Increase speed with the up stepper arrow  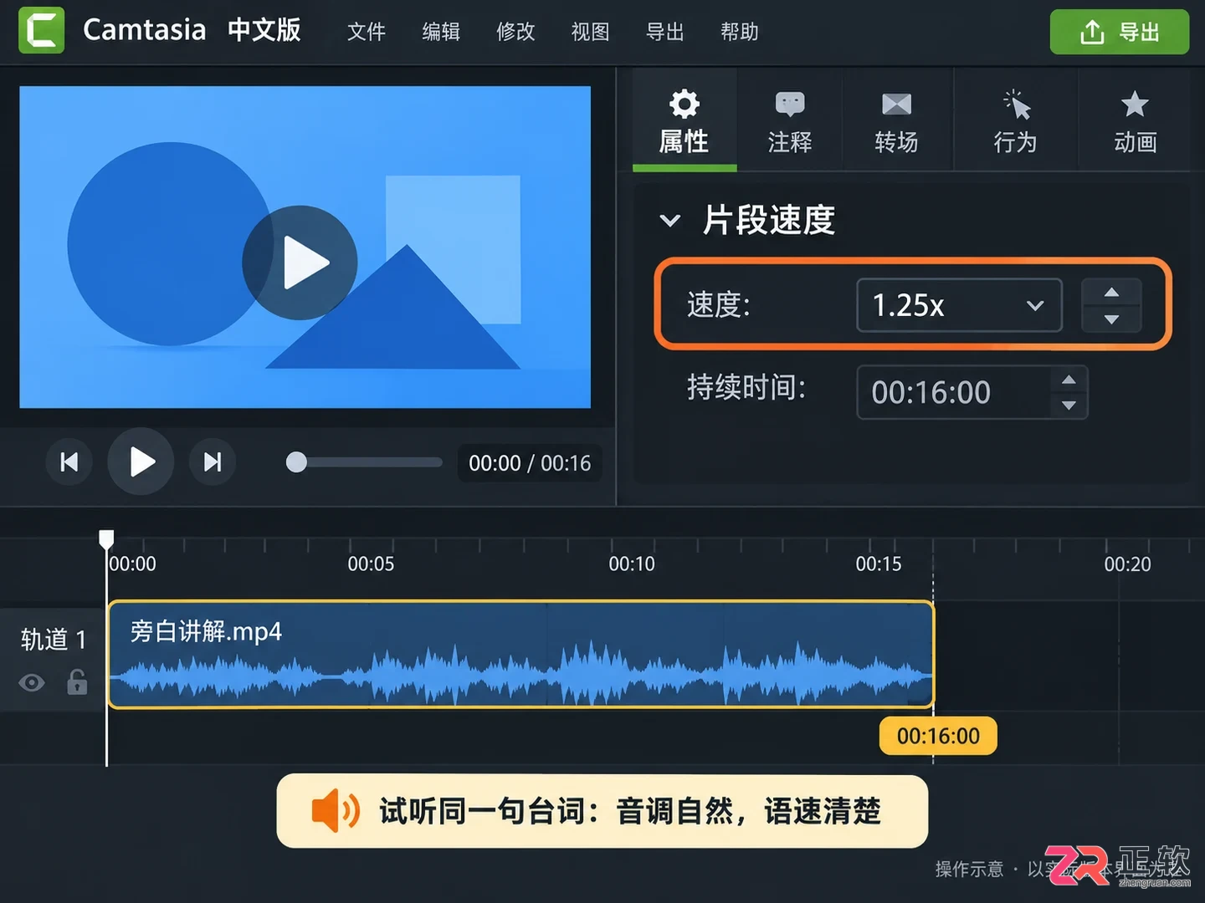click(x=1111, y=292)
